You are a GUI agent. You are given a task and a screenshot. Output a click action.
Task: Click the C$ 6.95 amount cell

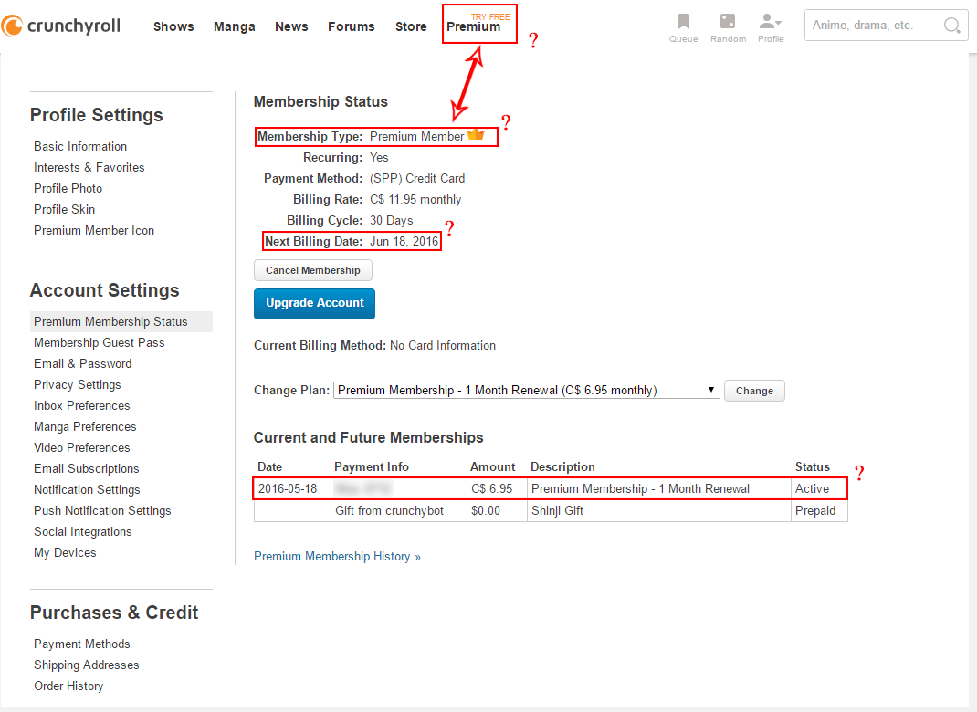pos(498,489)
